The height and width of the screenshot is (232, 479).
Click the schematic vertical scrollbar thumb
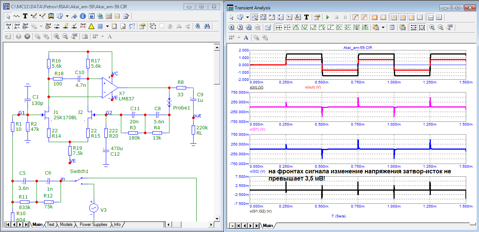(217, 68)
